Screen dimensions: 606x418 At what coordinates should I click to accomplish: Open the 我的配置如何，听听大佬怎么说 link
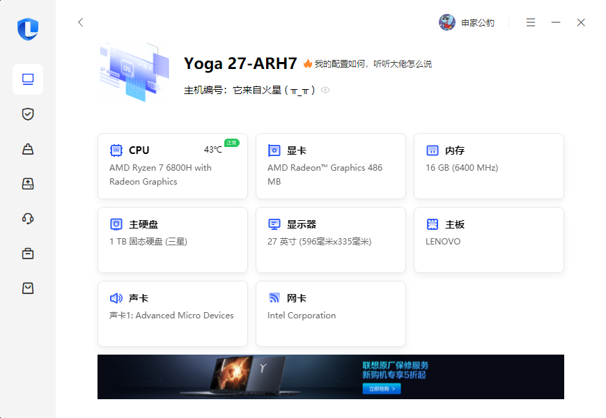point(373,64)
